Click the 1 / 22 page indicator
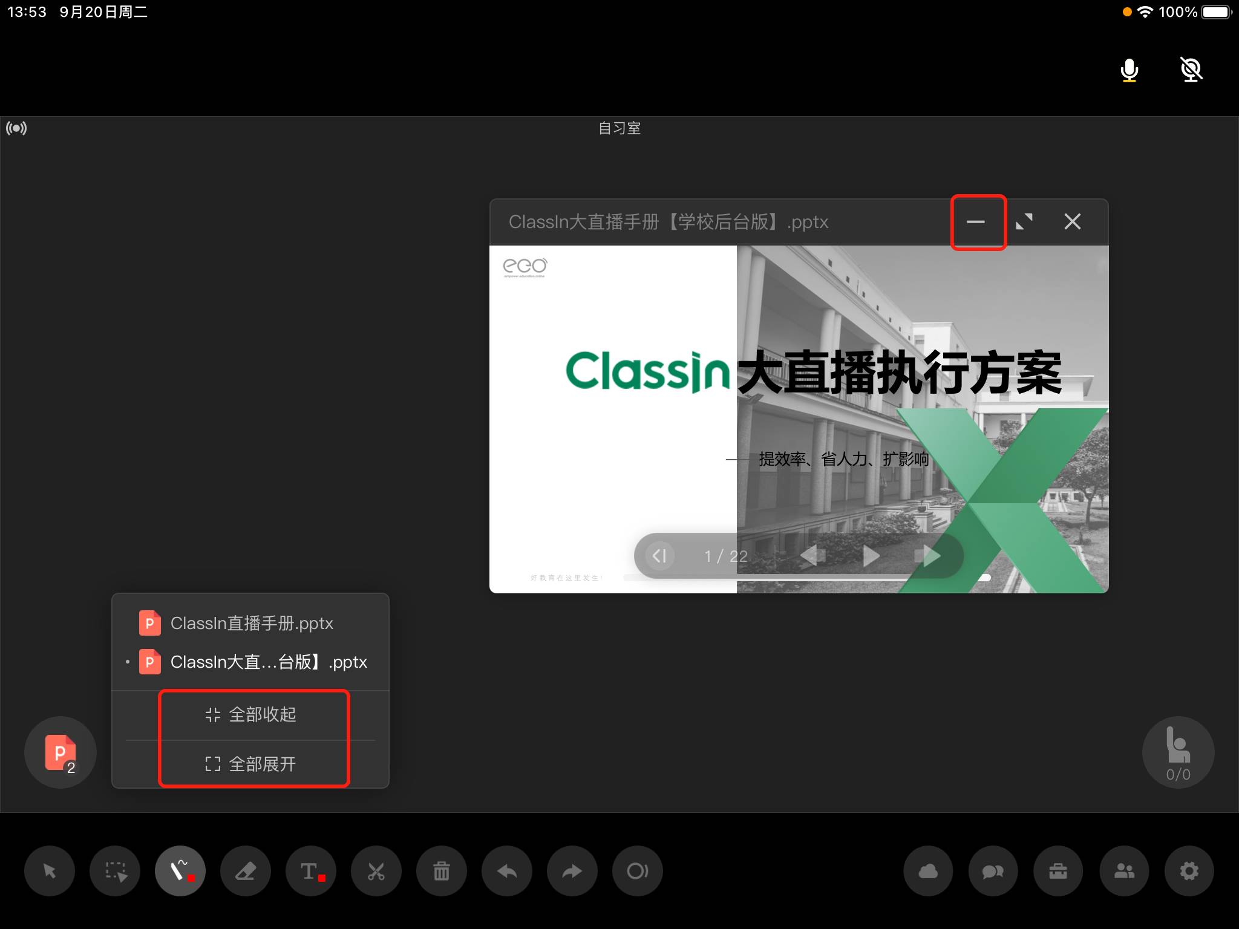 tap(726, 556)
